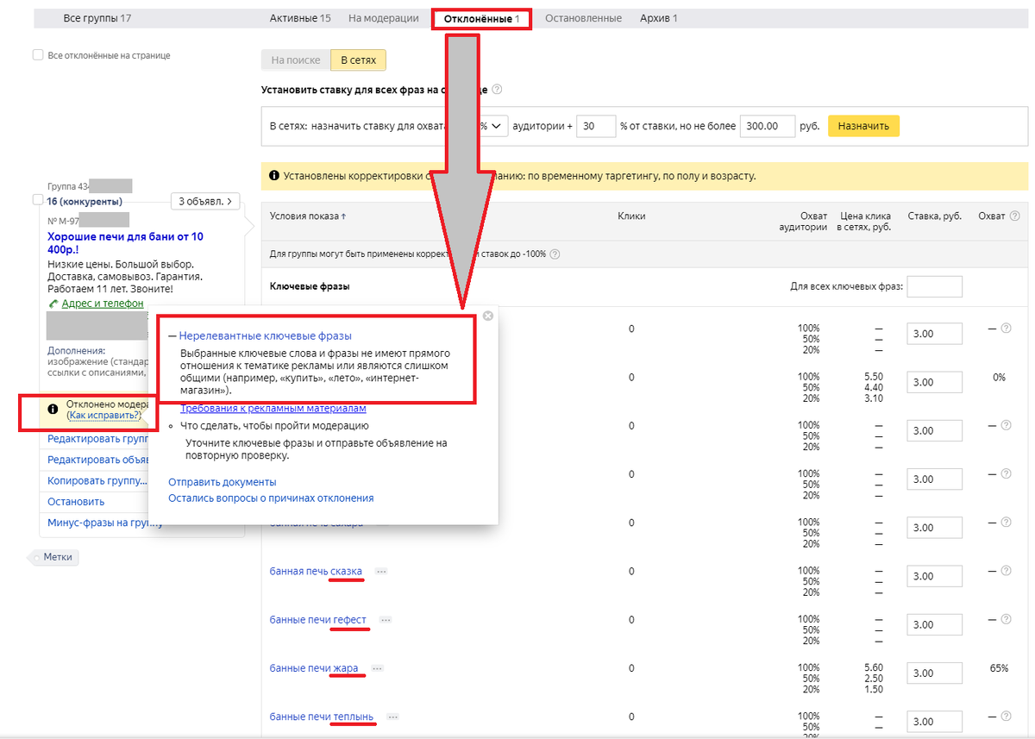Open Отклонённые 1 tab
Image resolution: width=1035 pixels, height=739 pixels.
coord(482,19)
